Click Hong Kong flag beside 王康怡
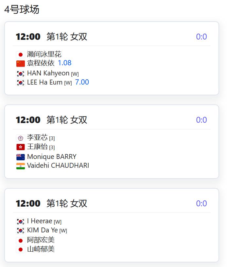 point(21,147)
